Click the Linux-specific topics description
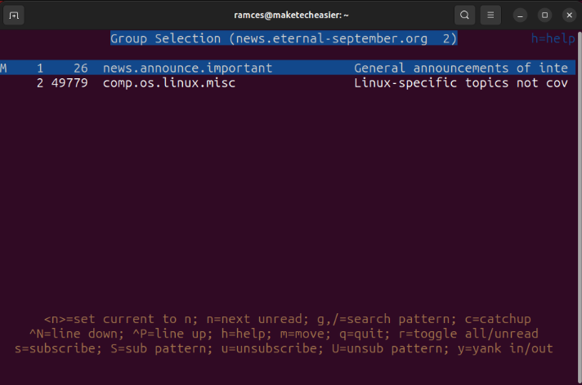The image size is (582, 385). [461, 83]
